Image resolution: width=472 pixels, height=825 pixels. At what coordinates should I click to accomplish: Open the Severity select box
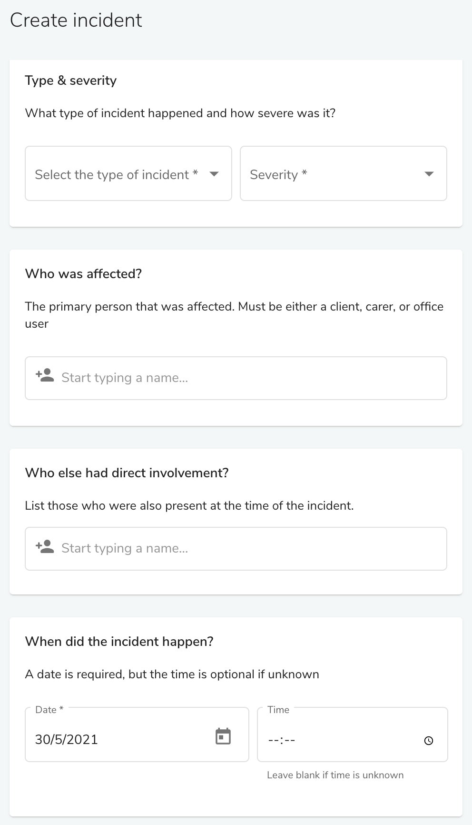click(344, 173)
